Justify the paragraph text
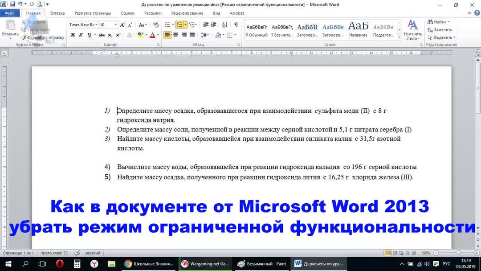The image size is (481, 271). click(x=192, y=35)
